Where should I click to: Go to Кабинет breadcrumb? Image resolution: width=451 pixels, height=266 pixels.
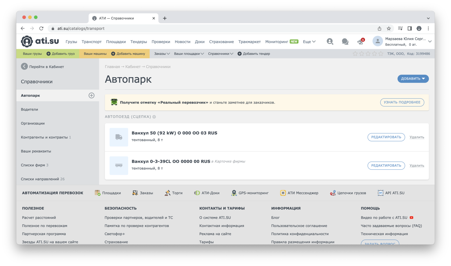[x=133, y=66]
